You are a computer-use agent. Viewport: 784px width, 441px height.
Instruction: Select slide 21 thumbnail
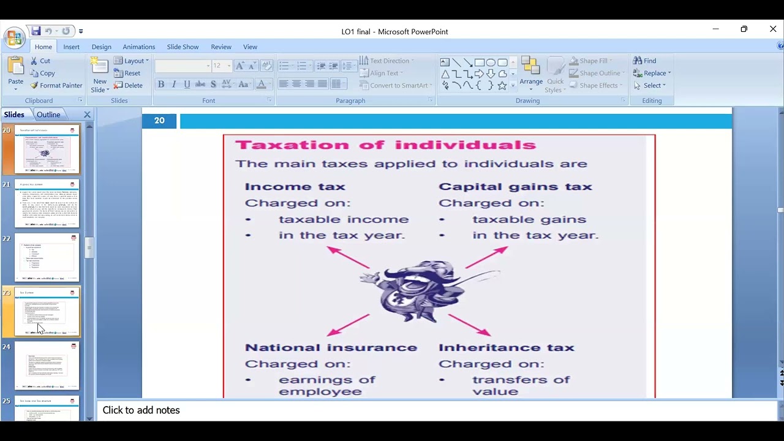click(x=47, y=203)
